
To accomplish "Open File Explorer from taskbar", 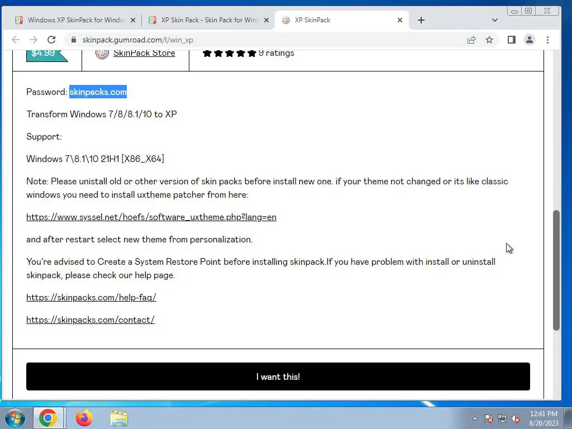I will tap(119, 418).
